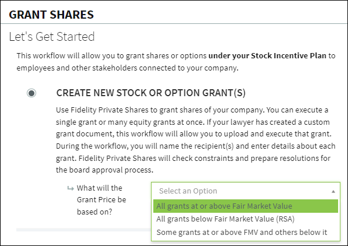Click the What will the Grant Price be based on label
The width and height of the screenshot is (348, 246).
(101, 199)
